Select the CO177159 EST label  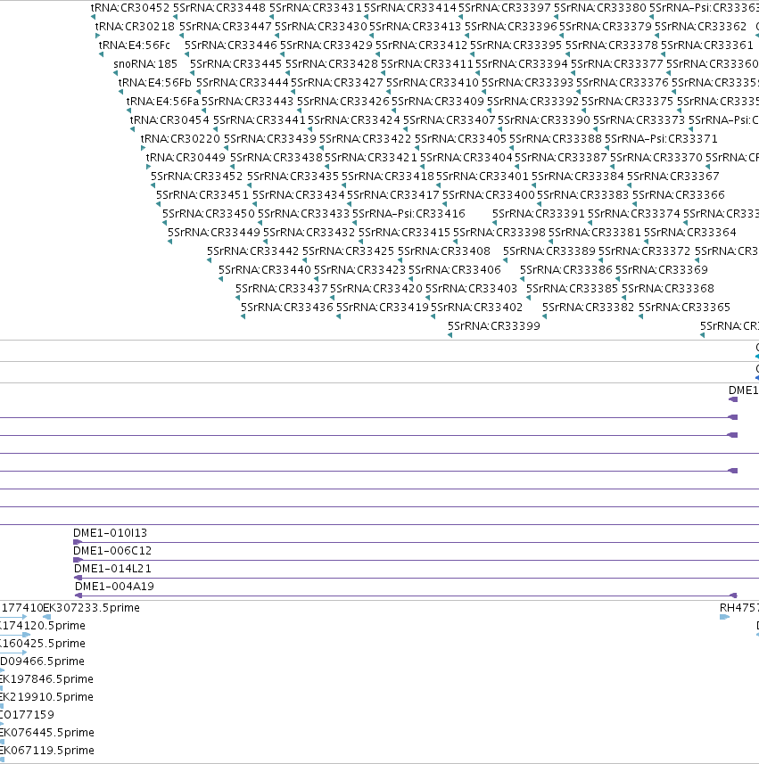[x=28, y=715]
